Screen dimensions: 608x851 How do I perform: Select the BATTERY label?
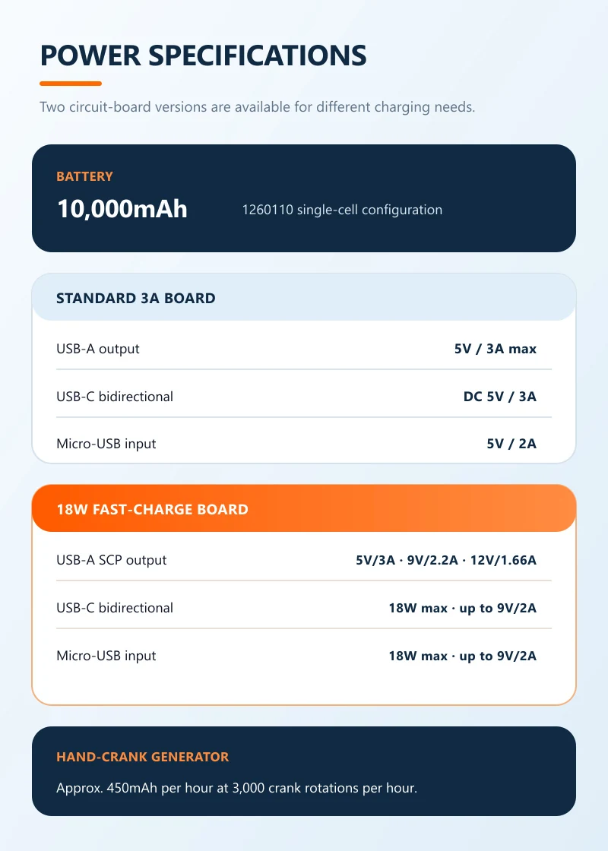tap(84, 176)
